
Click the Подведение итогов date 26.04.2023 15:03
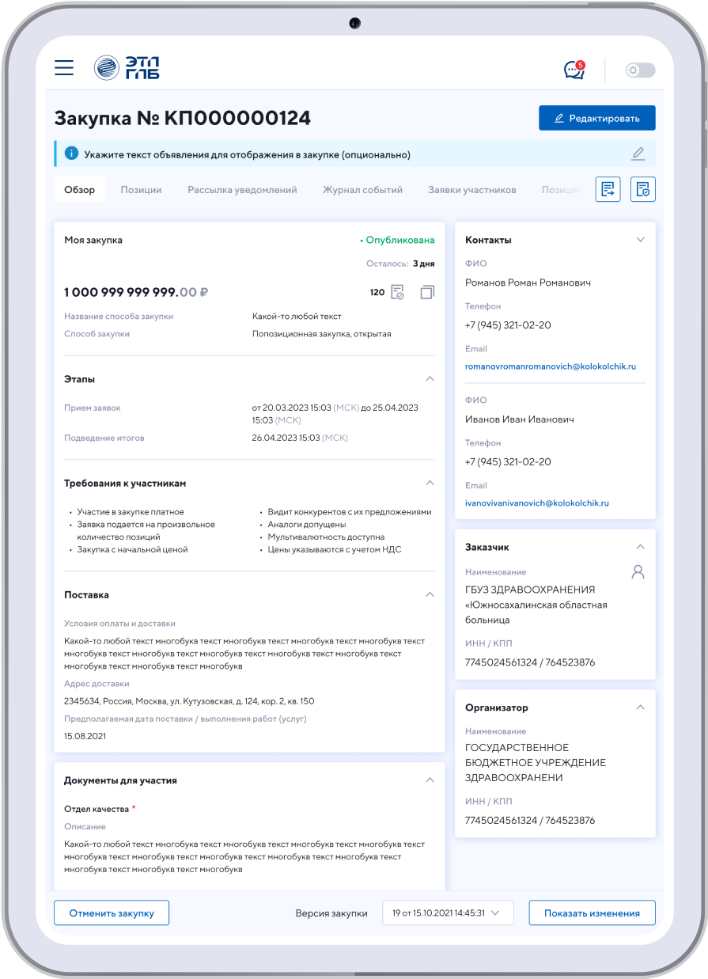(x=300, y=438)
